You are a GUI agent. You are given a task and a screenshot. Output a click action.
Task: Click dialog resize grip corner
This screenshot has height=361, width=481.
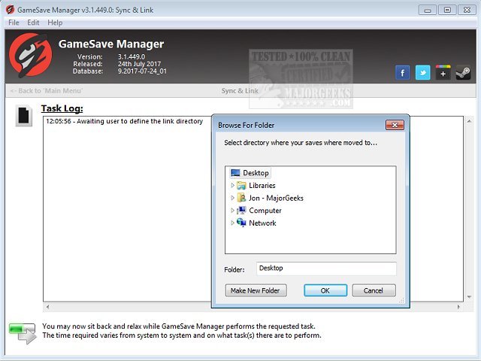tap(401, 300)
